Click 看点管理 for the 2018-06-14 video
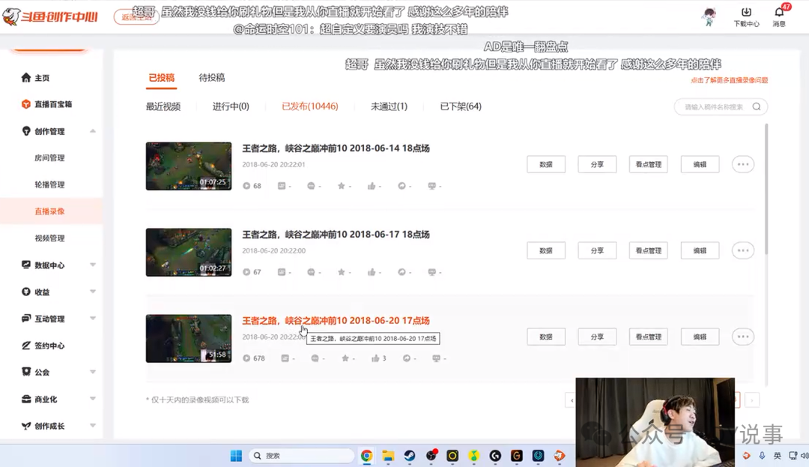The width and height of the screenshot is (809, 467). click(x=649, y=165)
